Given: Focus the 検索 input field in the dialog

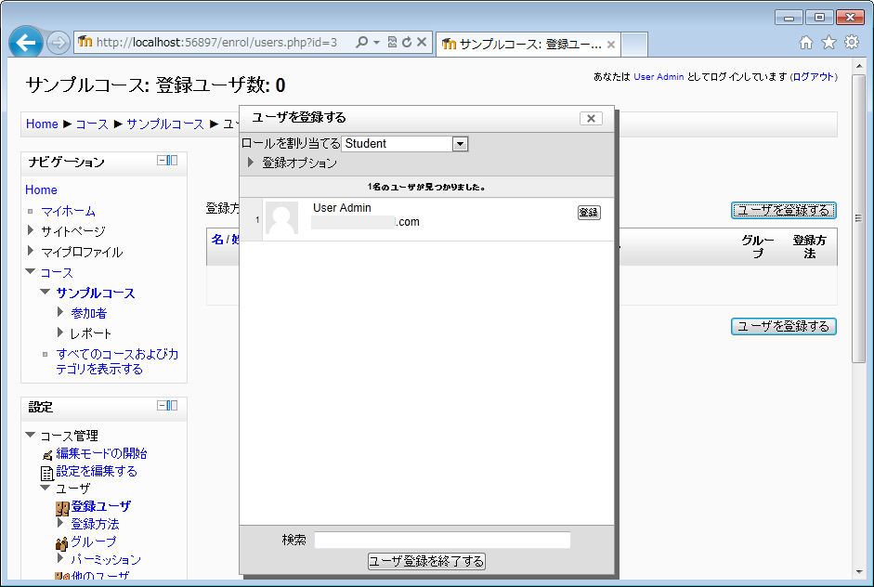Looking at the screenshot, I should [x=442, y=540].
